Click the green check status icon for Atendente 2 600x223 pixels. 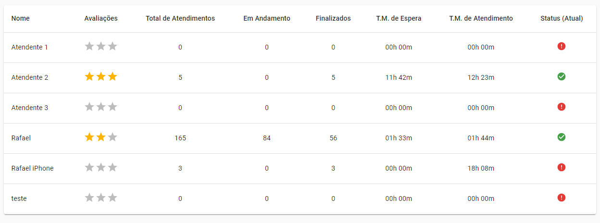[561, 76]
